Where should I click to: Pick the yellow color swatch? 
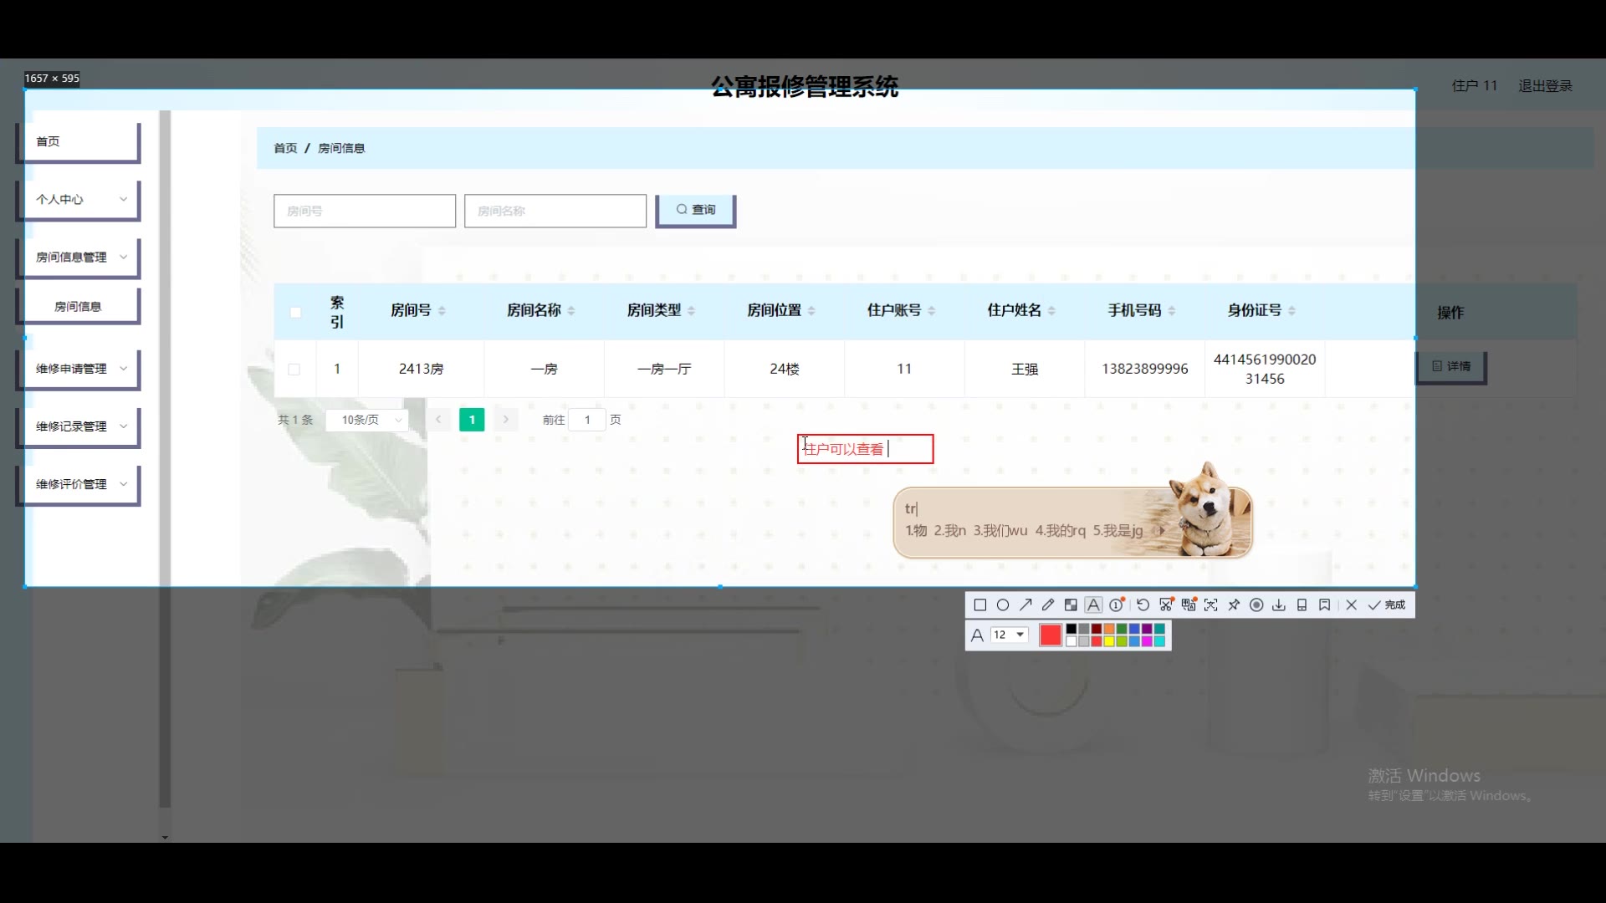pos(1109,642)
